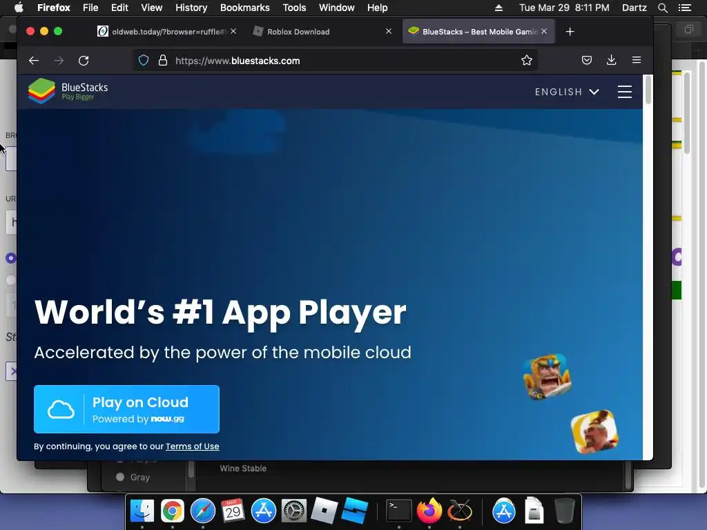Open the History menu
Image resolution: width=707 pixels, height=530 pixels.
191,8
